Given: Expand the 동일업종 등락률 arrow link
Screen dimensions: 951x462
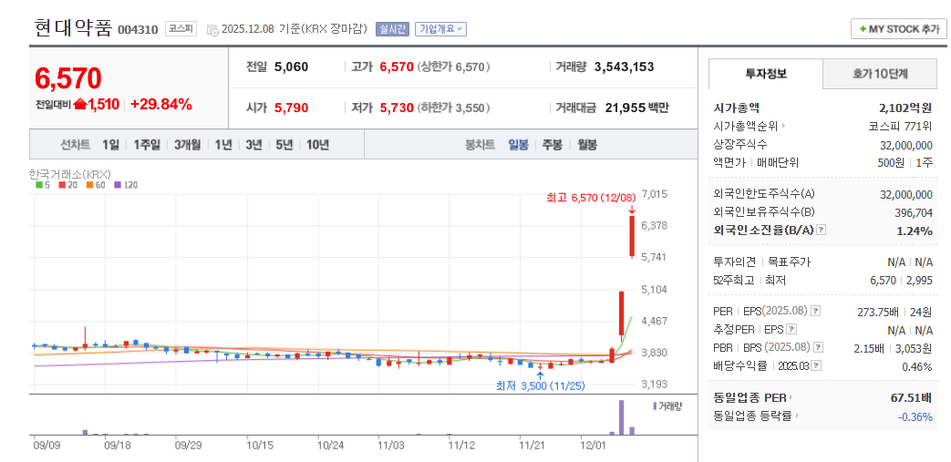Looking at the screenshot, I should 797,416.
